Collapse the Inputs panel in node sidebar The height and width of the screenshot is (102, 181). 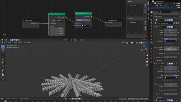pos(127,1)
